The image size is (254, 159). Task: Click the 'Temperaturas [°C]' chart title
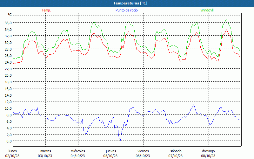(130, 3)
